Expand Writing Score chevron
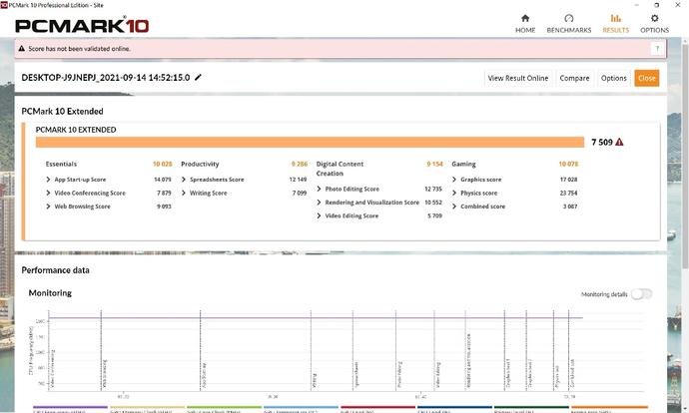Viewport: 689px width, 413px height. click(184, 193)
